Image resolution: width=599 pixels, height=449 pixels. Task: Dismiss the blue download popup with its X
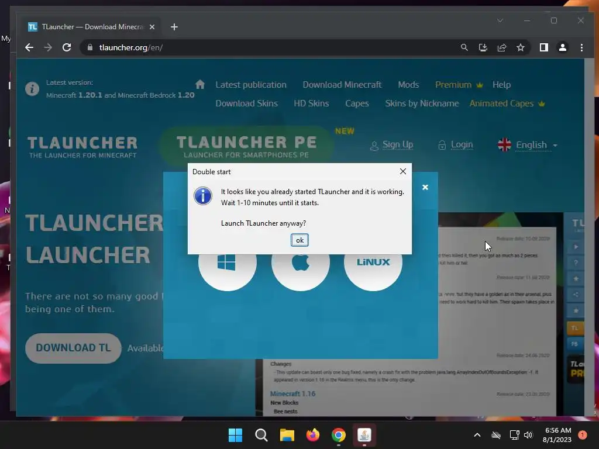pyautogui.click(x=425, y=187)
